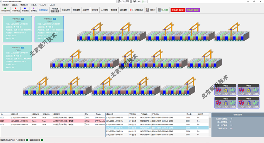Click yellow fan icon in lower-right 1#通道 panel
Image resolution: width=264 pixels, height=143 pixels.
click(x=248, y=103)
